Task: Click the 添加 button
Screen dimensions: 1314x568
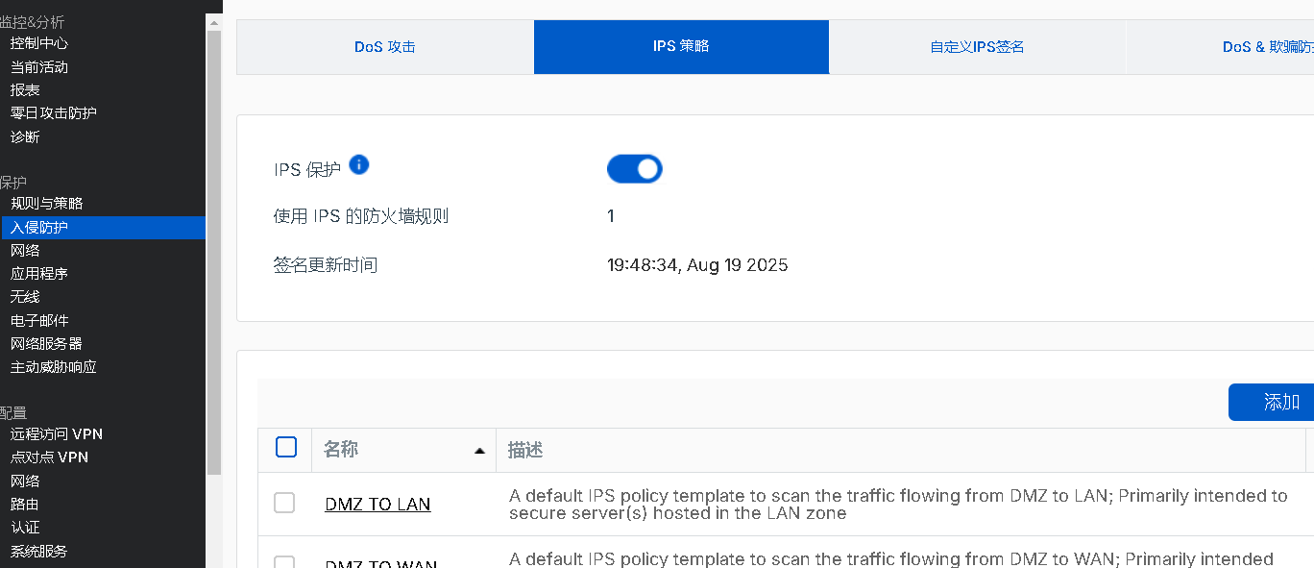Action: (1272, 403)
